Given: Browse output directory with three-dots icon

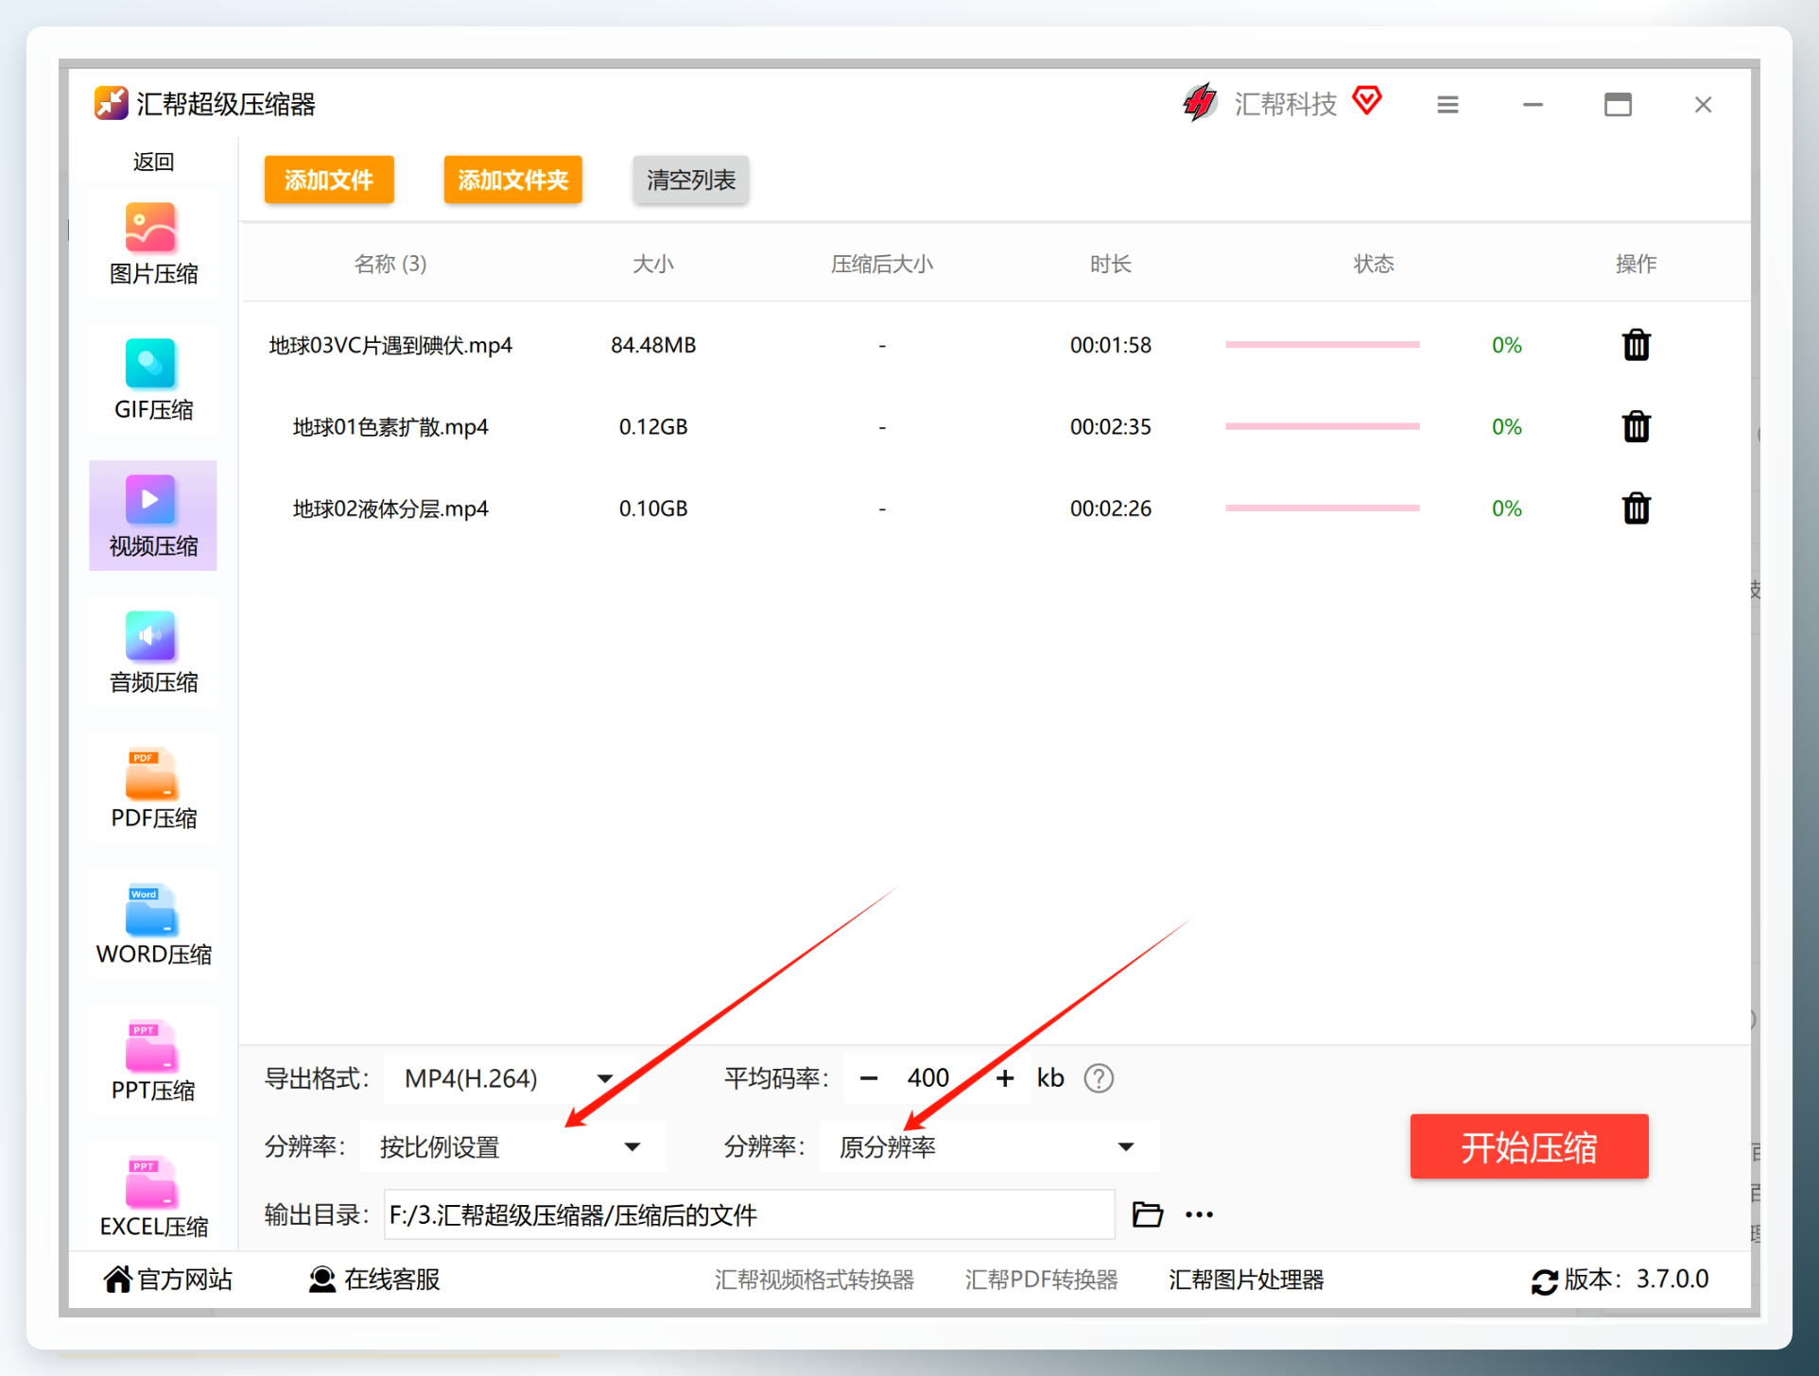Looking at the screenshot, I should (1199, 1214).
